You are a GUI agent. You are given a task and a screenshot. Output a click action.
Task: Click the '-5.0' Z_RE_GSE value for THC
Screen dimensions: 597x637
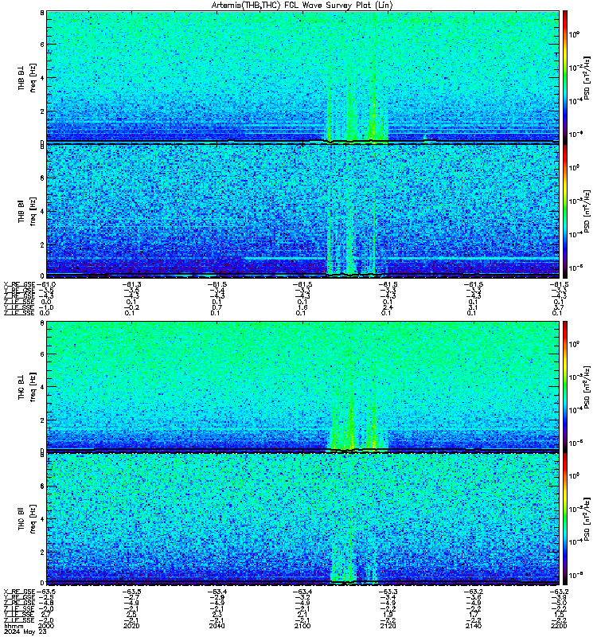click(559, 603)
